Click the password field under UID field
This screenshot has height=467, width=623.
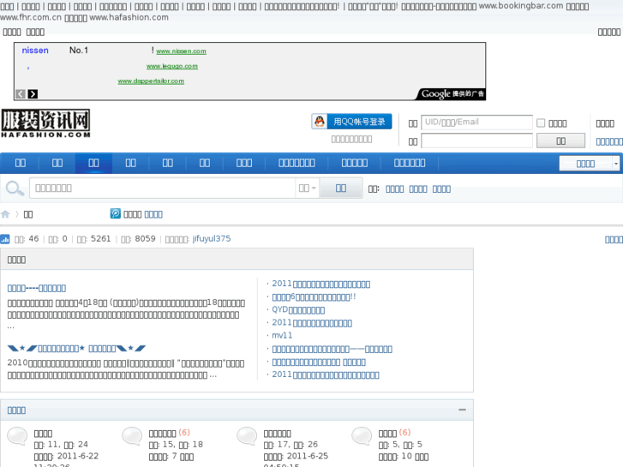tap(476, 141)
